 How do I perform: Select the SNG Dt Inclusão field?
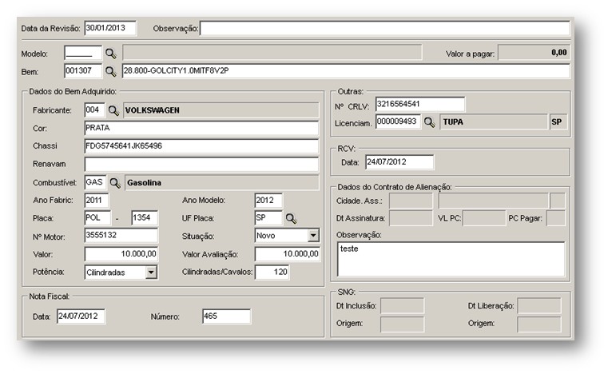coord(402,306)
